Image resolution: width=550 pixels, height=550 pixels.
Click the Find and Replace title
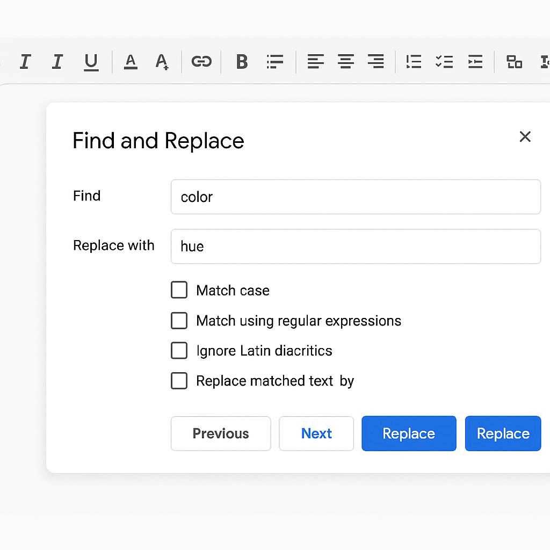pyautogui.click(x=158, y=141)
